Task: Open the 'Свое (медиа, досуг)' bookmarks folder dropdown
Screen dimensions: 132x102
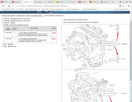Action: pos(32,9)
